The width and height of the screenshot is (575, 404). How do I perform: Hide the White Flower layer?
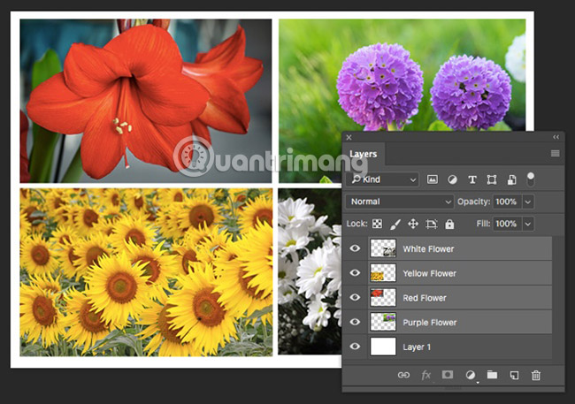[x=355, y=249]
